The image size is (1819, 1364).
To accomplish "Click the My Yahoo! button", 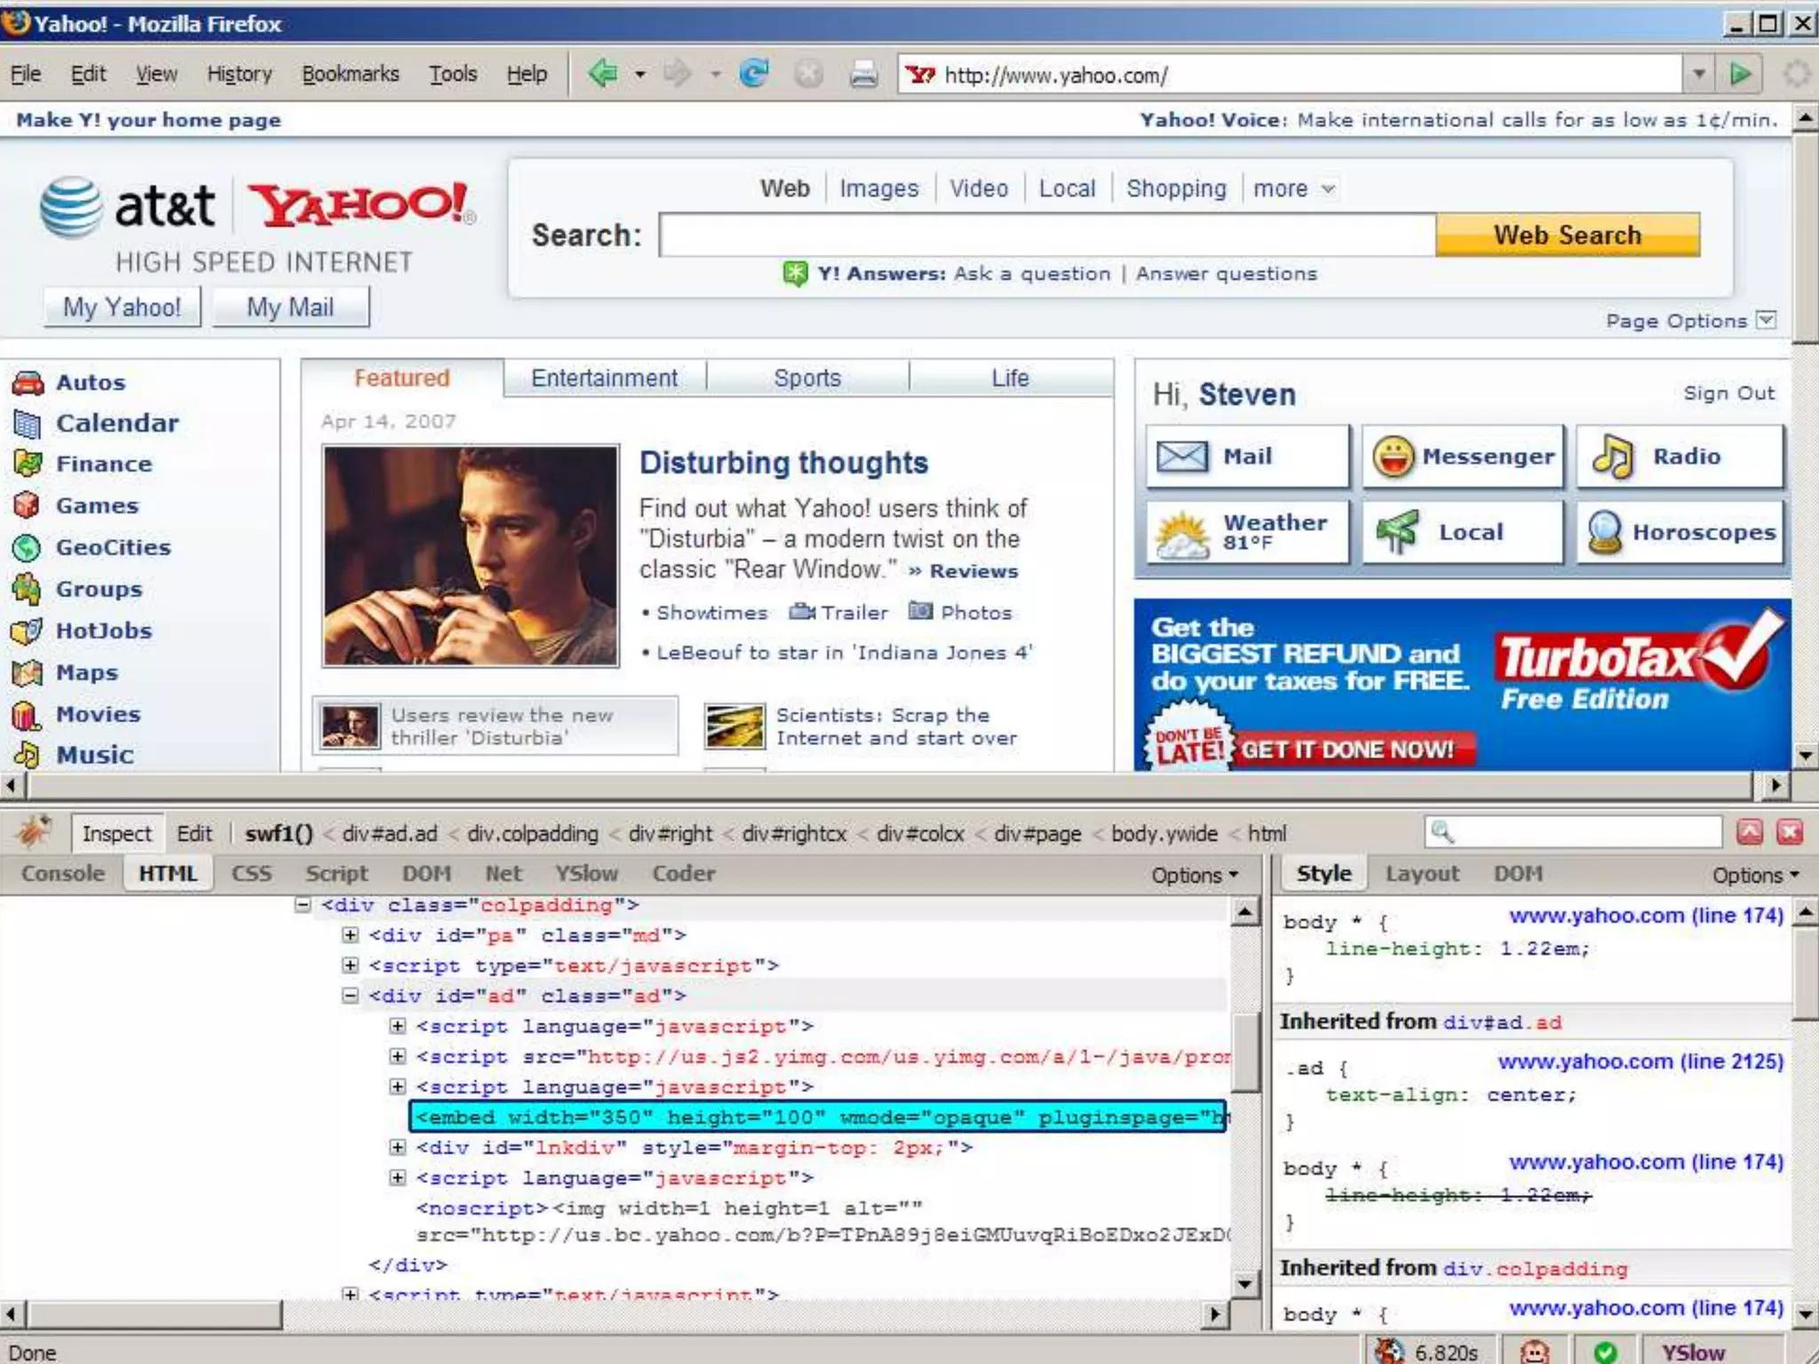I will pyautogui.click(x=123, y=307).
